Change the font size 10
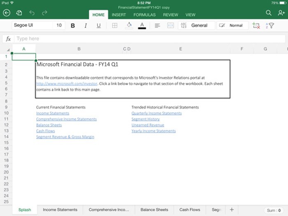Screen dimensions: 288x216 [59, 25]
